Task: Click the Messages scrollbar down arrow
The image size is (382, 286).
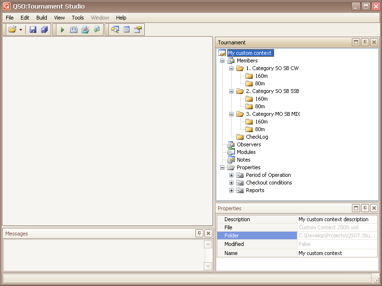Action: click(208, 266)
